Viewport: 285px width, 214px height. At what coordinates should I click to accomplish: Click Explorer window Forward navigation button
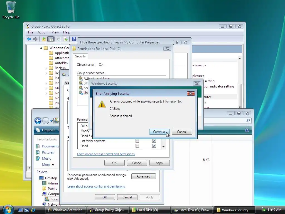(46, 121)
